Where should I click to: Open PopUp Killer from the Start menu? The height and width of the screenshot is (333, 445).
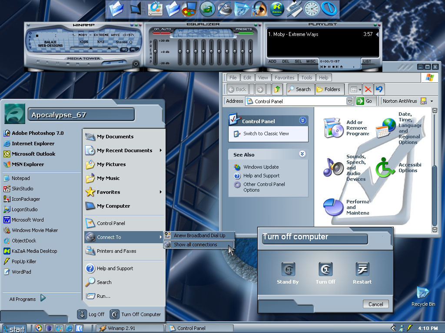tap(20, 261)
